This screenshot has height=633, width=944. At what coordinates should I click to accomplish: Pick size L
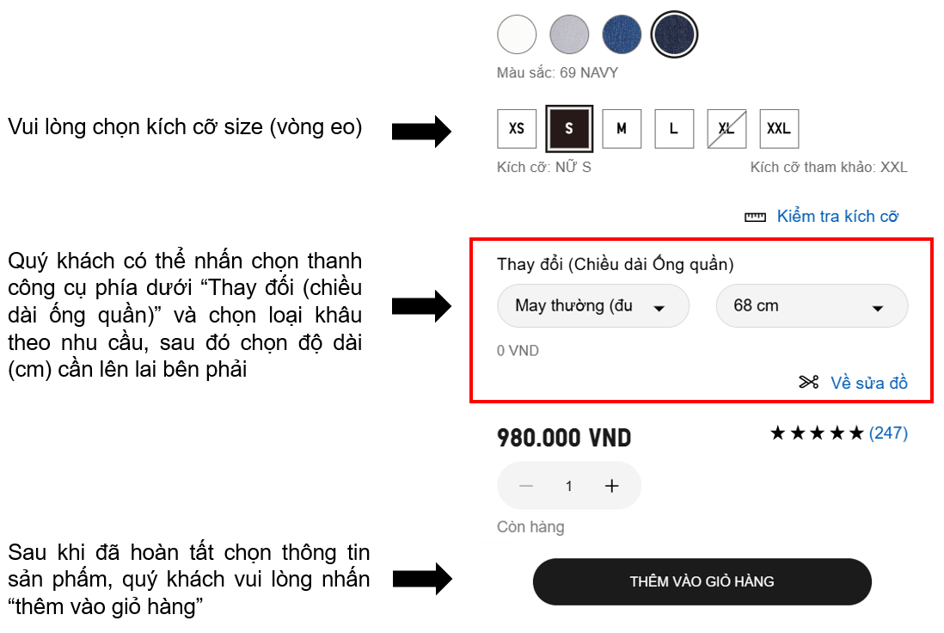pyautogui.click(x=674, y=129)
